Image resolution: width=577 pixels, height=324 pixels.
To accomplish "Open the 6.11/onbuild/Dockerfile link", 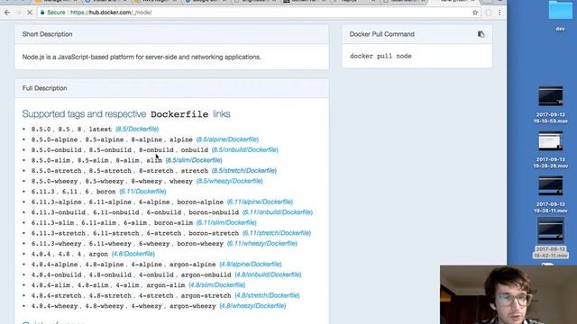I will tap(278, 212).
